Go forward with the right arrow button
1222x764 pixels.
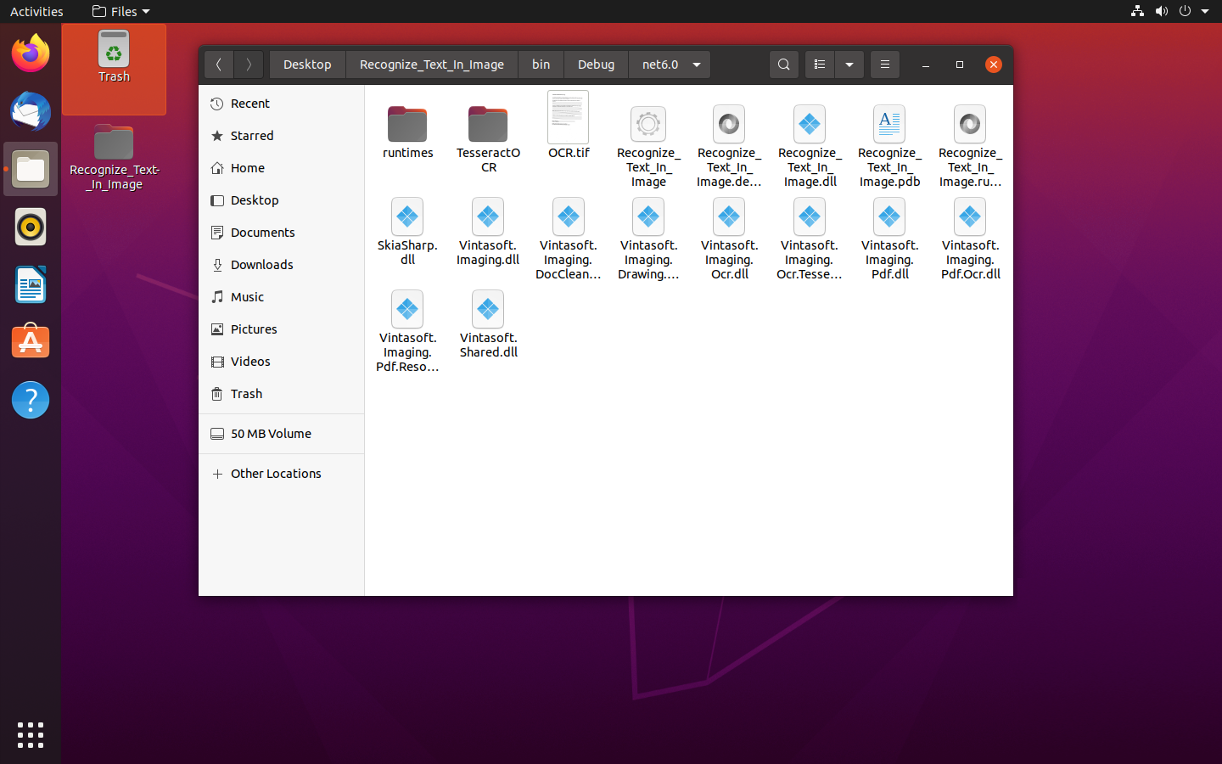(249, 65)
